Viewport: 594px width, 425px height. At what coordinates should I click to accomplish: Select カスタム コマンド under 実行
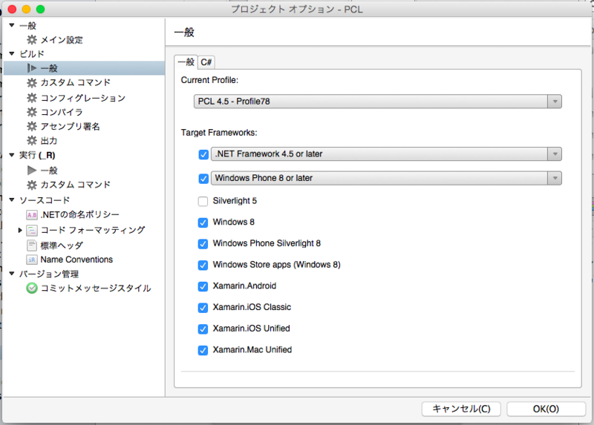point(76,185)
